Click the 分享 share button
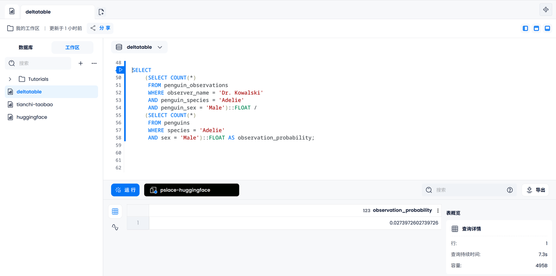This screenshot has width=556, height=276. tap(100, 28)
